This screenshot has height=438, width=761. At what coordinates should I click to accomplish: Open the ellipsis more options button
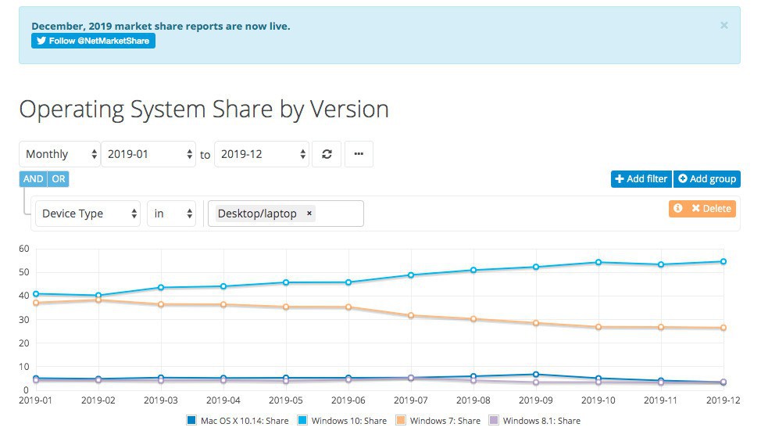click(x=359, y=154)
